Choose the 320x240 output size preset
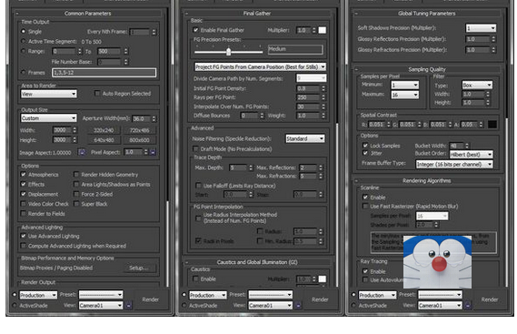The image size is (517, 334). tap(104, 130)
